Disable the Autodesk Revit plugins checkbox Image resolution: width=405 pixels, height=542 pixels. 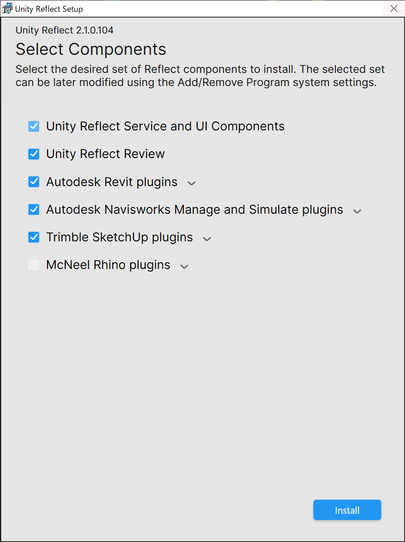click(x=34, y=182)
